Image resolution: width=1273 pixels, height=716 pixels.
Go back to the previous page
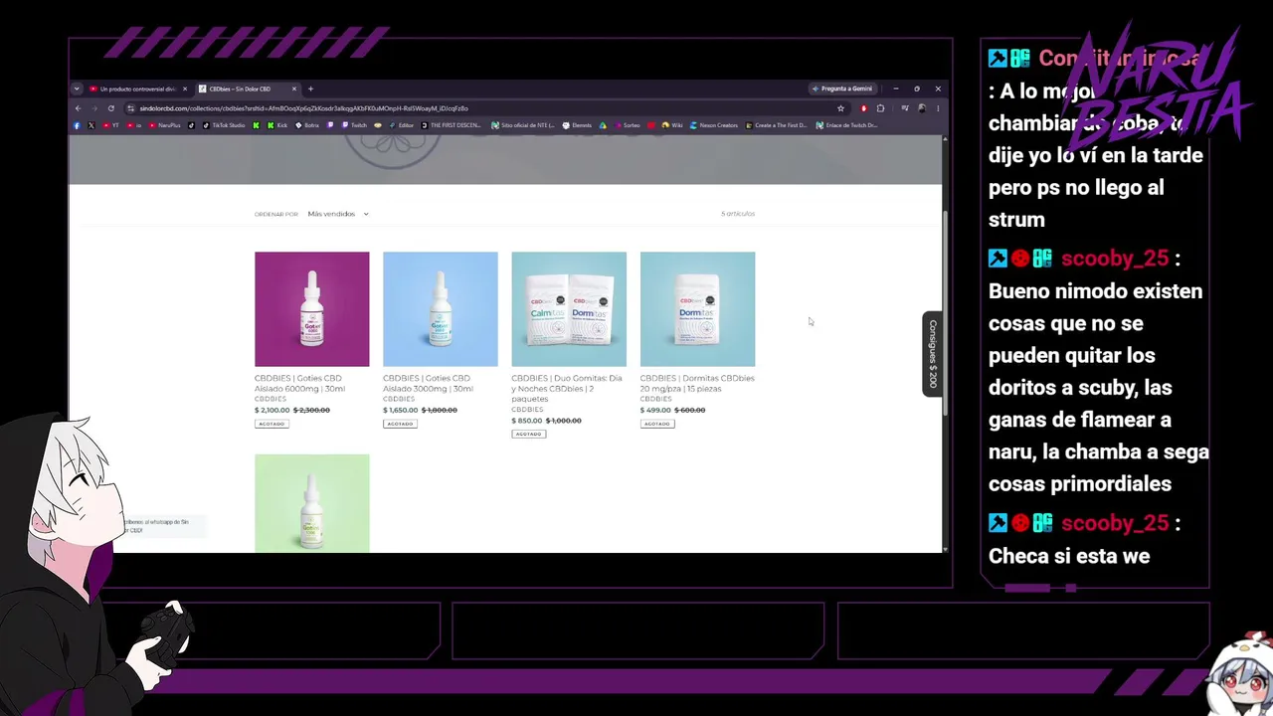78,108
